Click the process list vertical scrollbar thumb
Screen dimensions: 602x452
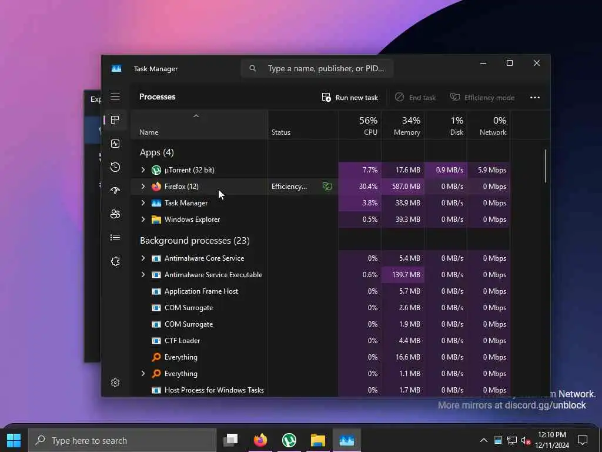(545, 166)
